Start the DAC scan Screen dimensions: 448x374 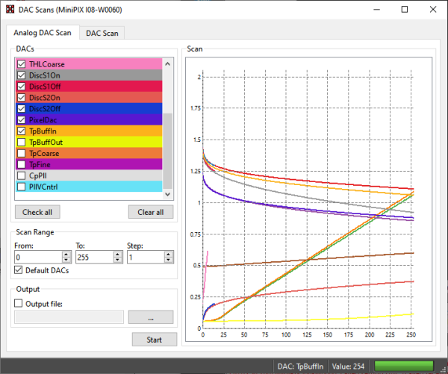click(x=155, y=340)
